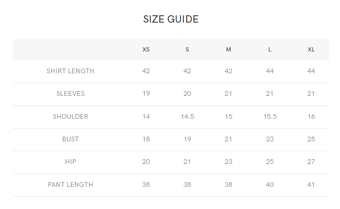Viewport: 340px width, 209px height.
Task: Click the HIP row label
Action: click(70, 162)
